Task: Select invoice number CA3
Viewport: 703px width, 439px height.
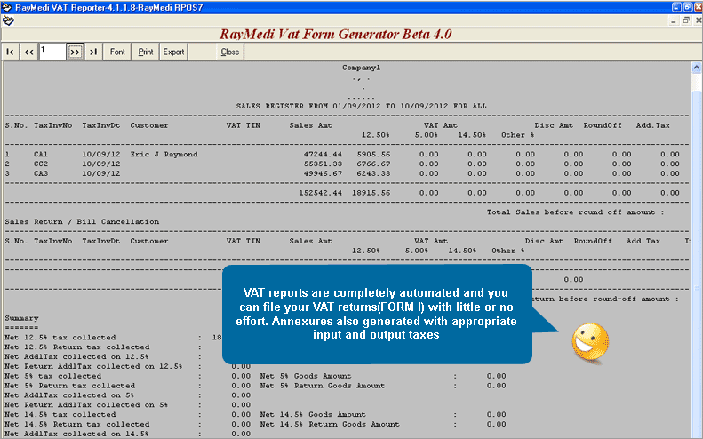Action: pyautogui.click(x=41, y=173)
